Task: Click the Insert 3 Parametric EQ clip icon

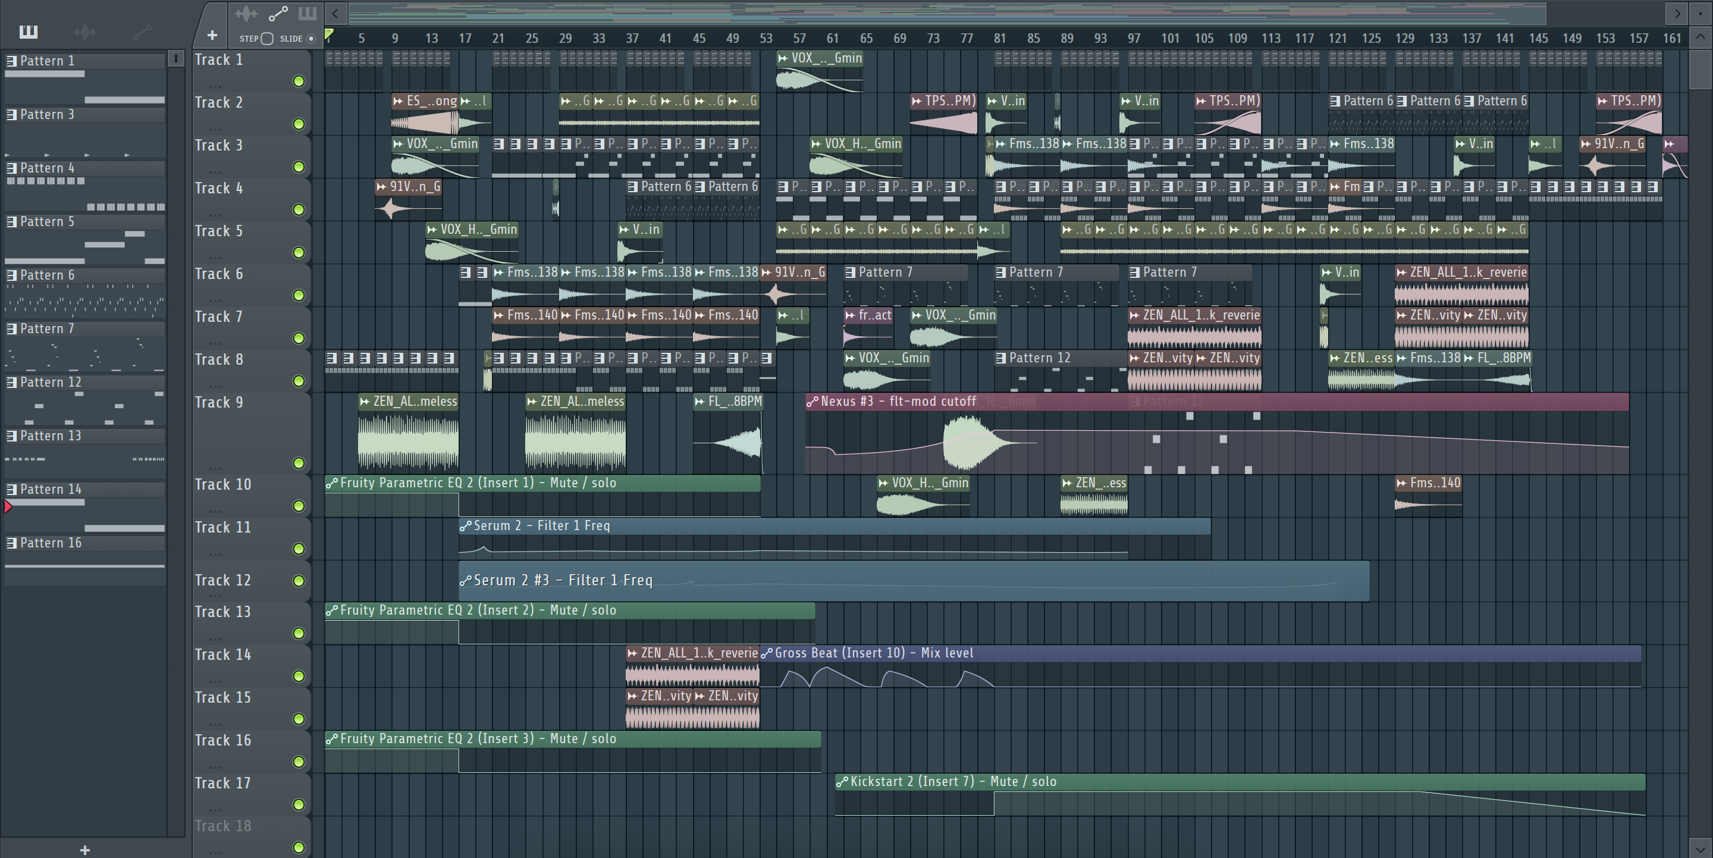Action: point(332,739)
